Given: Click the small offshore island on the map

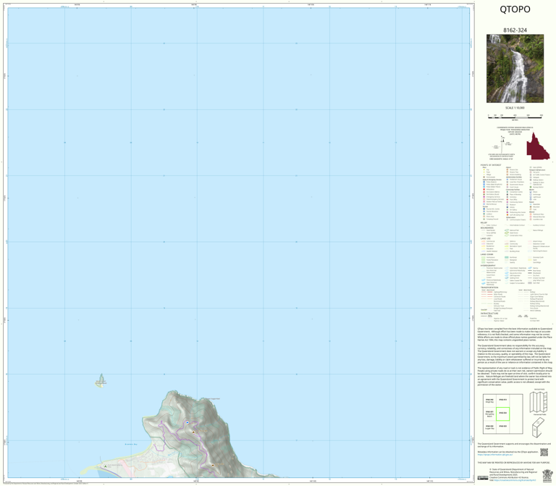Looking at the screenshot, I should (101, 381).
